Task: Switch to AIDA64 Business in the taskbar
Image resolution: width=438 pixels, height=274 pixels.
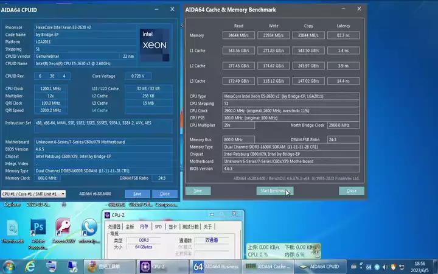Action: [215, 267]
